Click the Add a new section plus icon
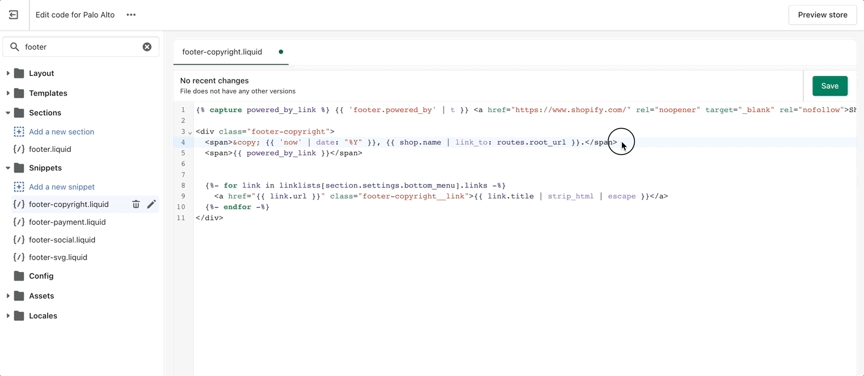The height and width of the screenshot is (376, 864). click(x=19, y=132)
